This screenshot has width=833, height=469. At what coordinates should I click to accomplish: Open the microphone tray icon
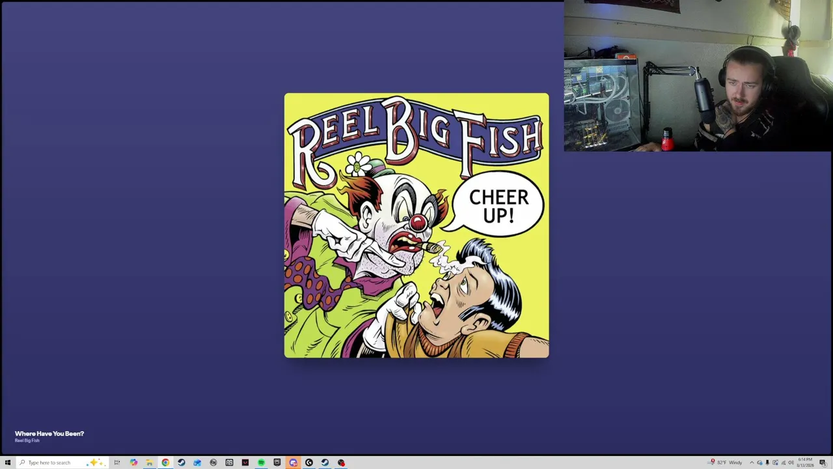pyautogui.click(x=767, y=462)
